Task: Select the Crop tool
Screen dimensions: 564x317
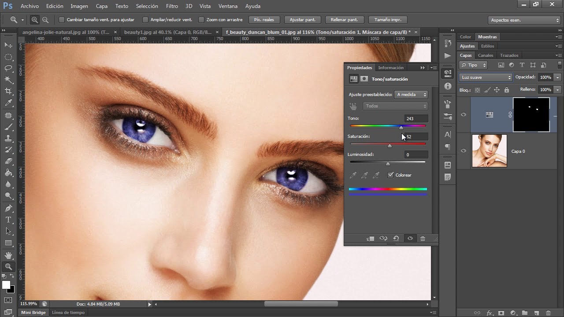Action: pos(8,91)
